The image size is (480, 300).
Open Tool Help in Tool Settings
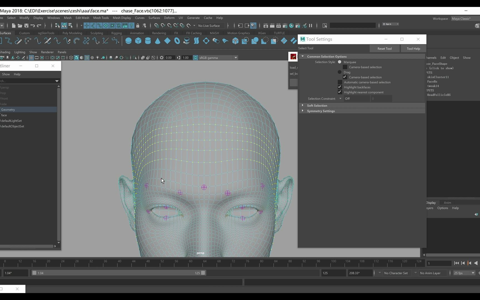tap(413, 48)
